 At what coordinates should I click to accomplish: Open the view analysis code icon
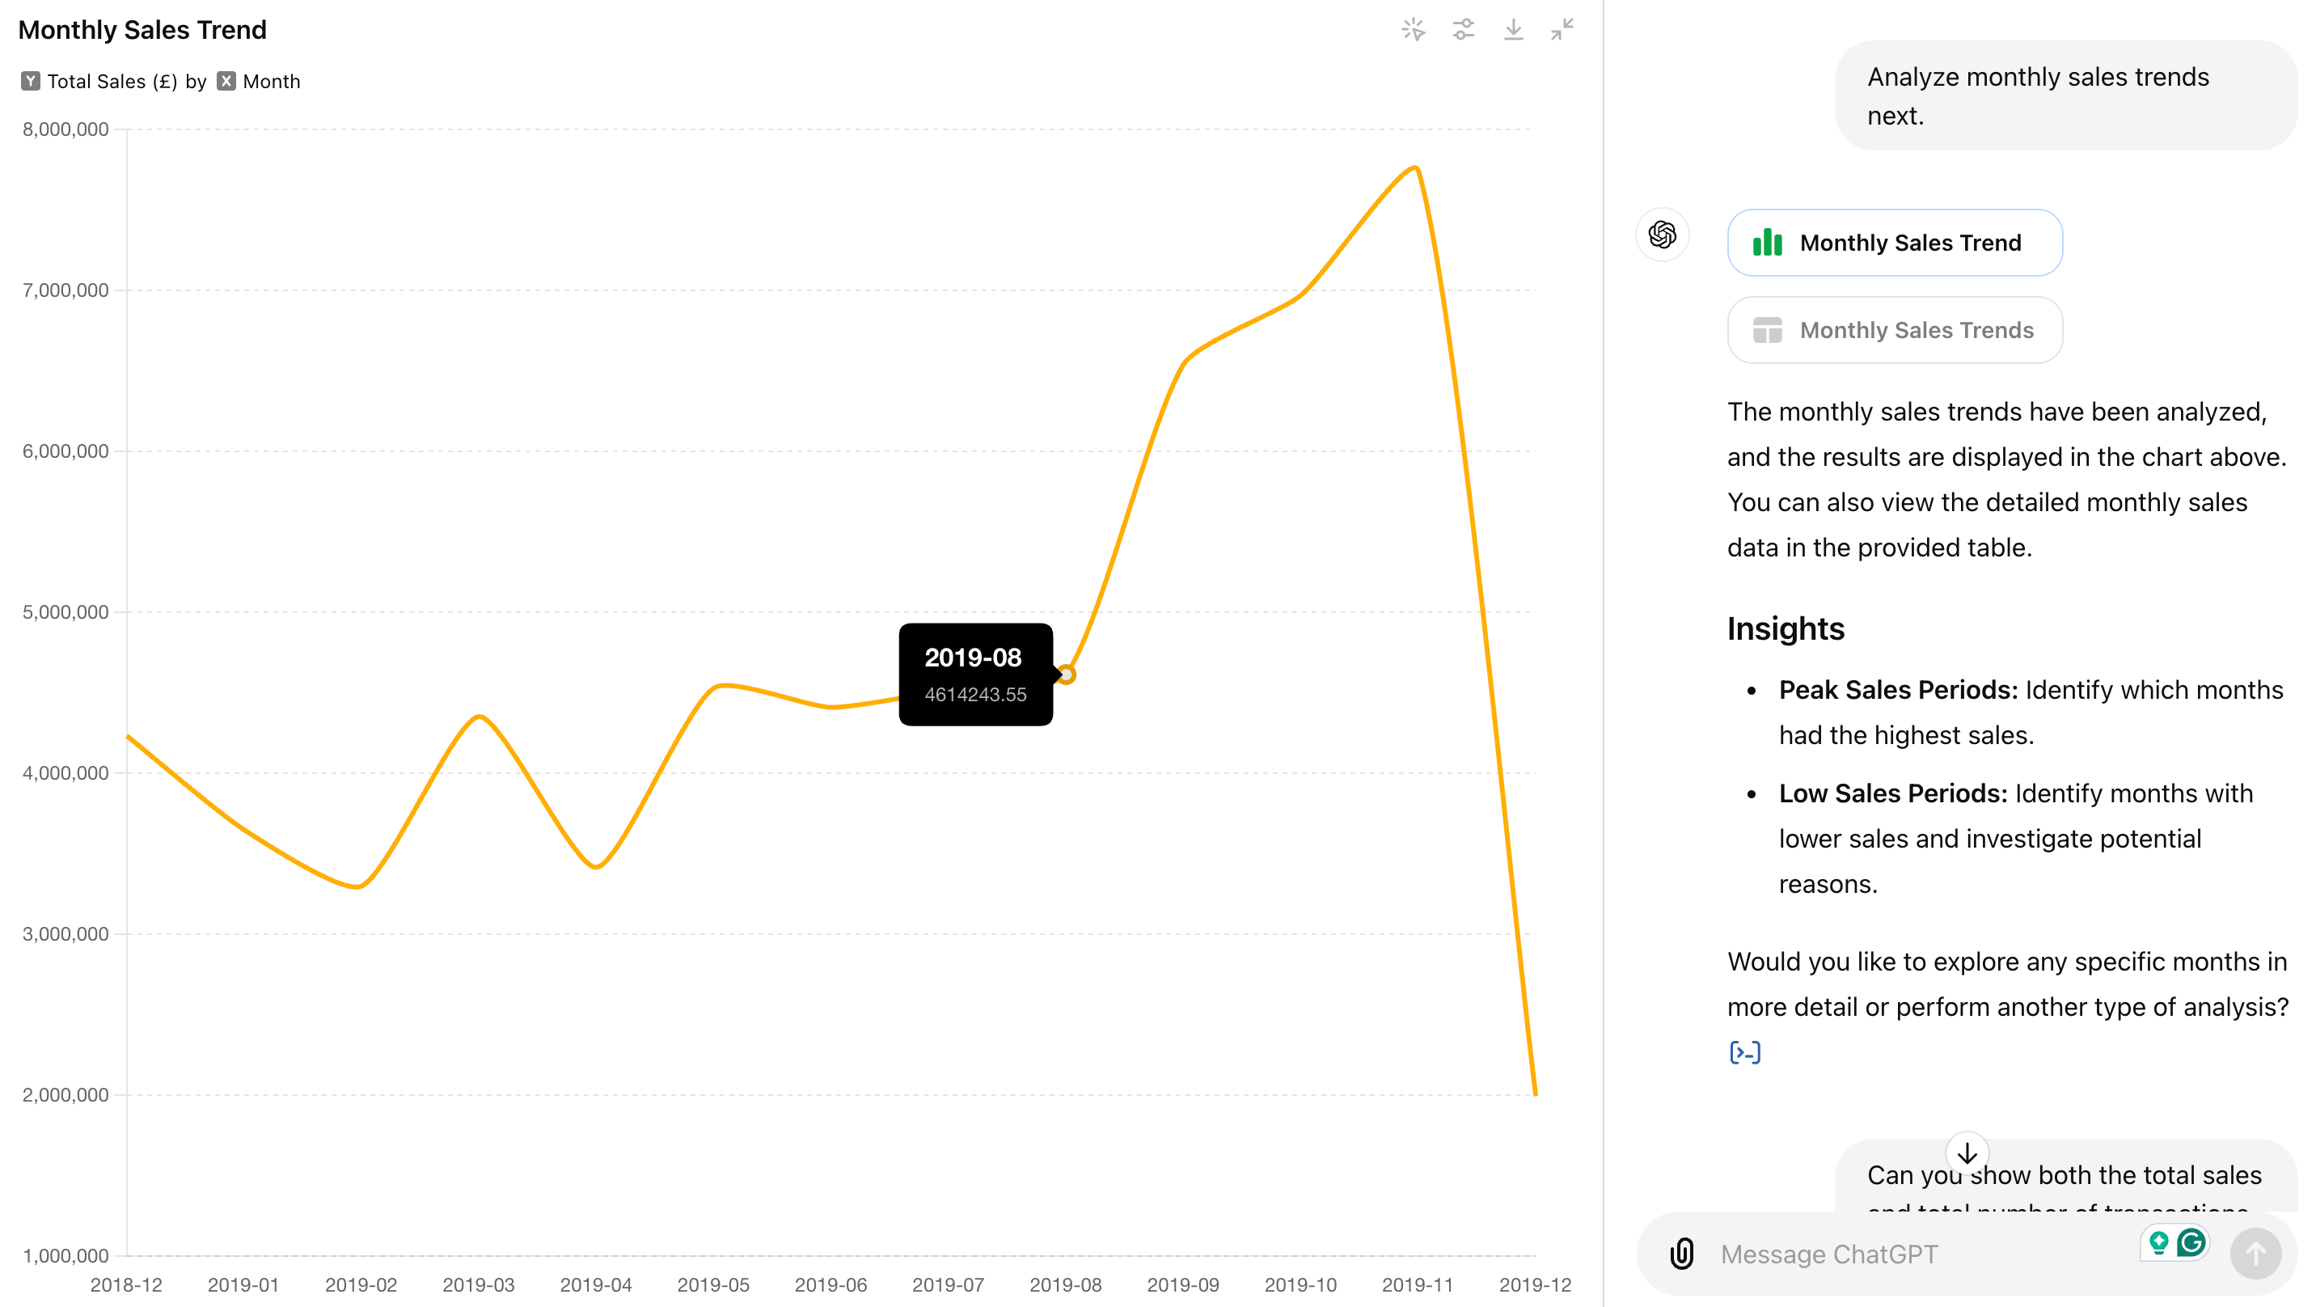(x=1744, y=1051)
